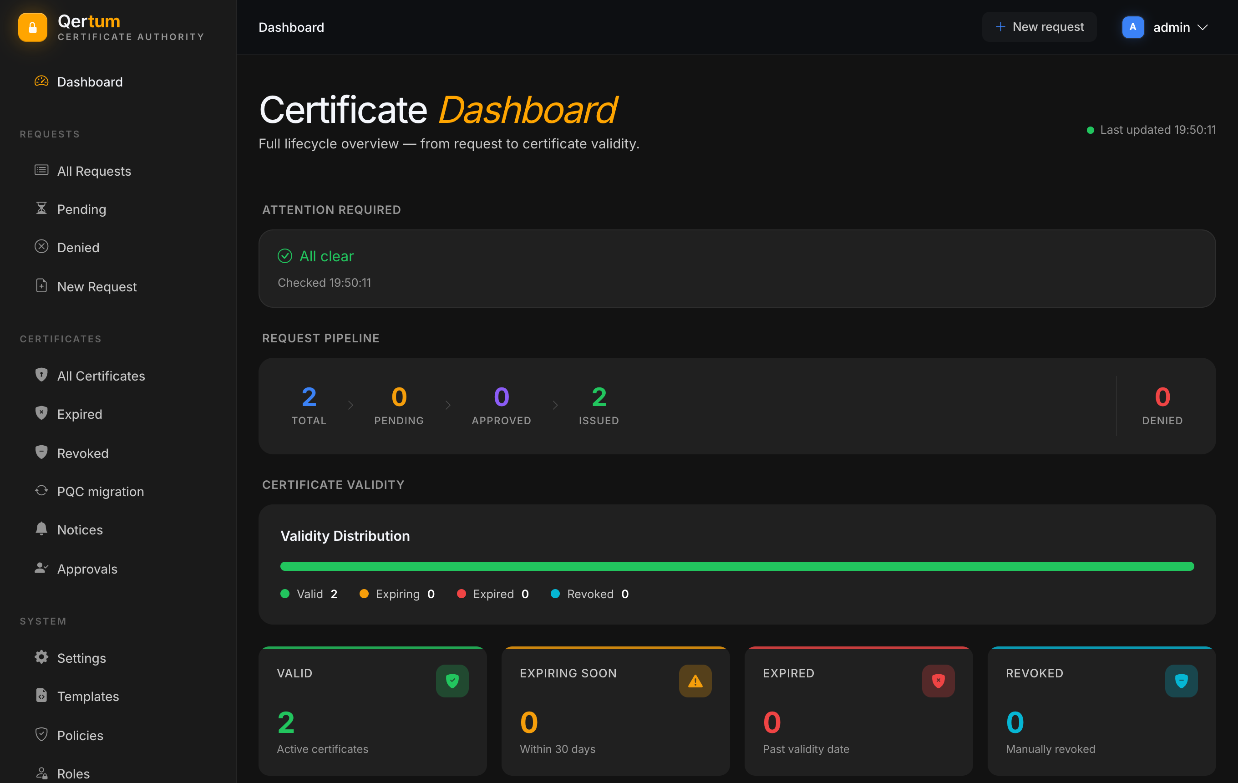The height and width of the screenshot is (783, 1238).
Task: Click the Notices bell icon
Action: [x=41, y=529]
